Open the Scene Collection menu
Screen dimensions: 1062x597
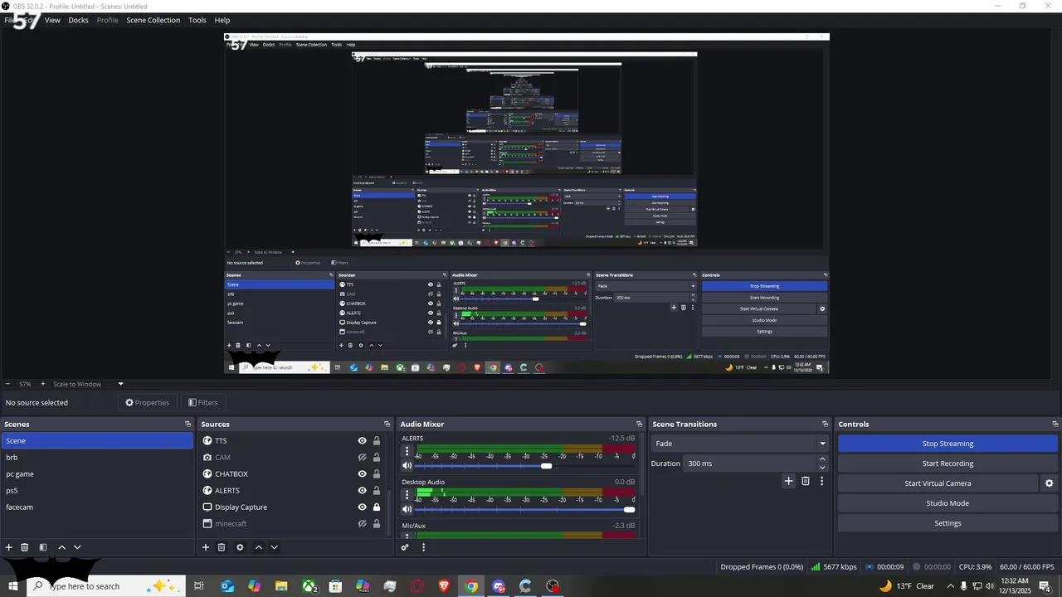point(153,20)
